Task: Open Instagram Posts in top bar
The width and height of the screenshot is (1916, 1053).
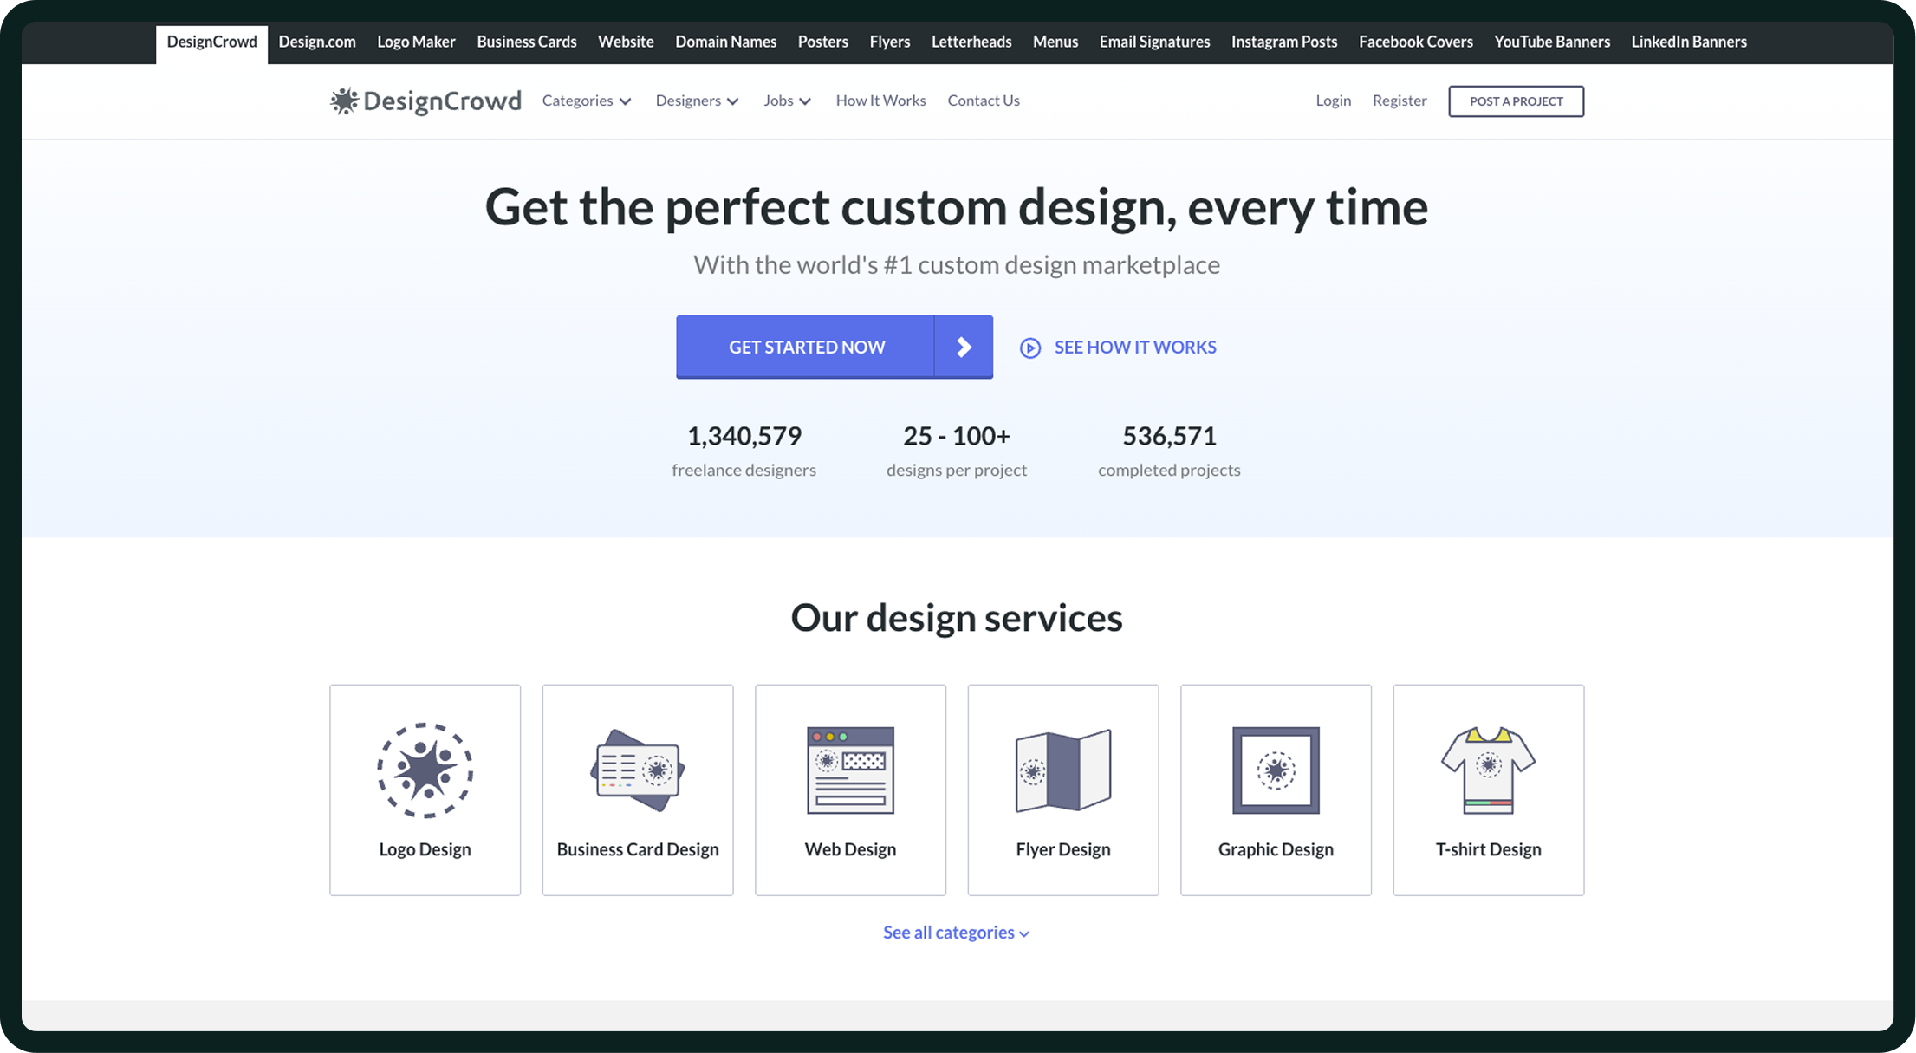Action: pos(1284,42)
